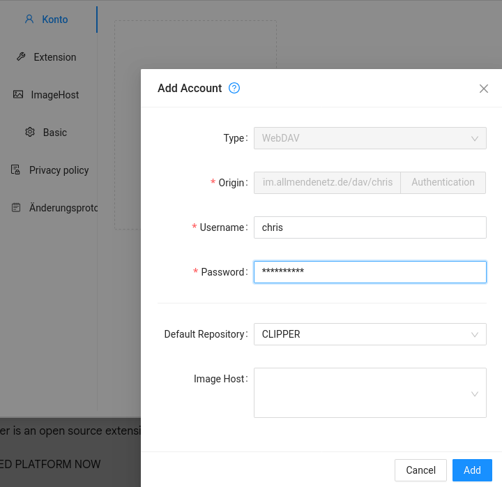502x487 pixels.
Task: Close the Add Account dialog
Action: click(484, 89)
